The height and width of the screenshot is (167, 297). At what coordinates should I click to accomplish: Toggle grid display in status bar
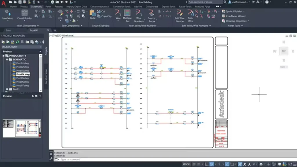194,163
